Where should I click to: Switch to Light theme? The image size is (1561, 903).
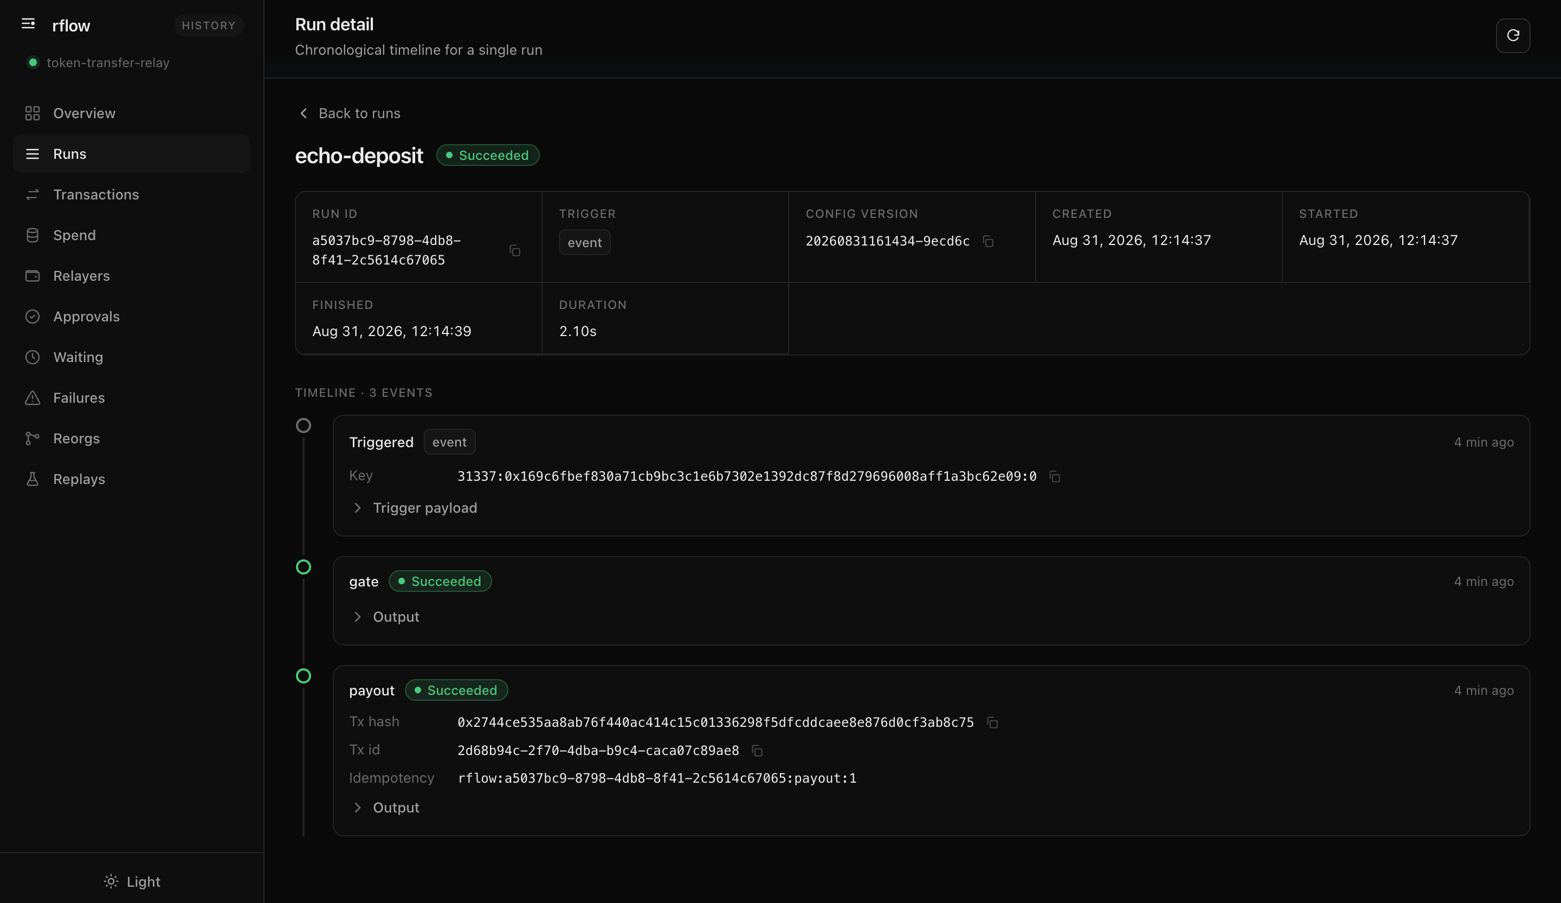(x=132, y=881)
